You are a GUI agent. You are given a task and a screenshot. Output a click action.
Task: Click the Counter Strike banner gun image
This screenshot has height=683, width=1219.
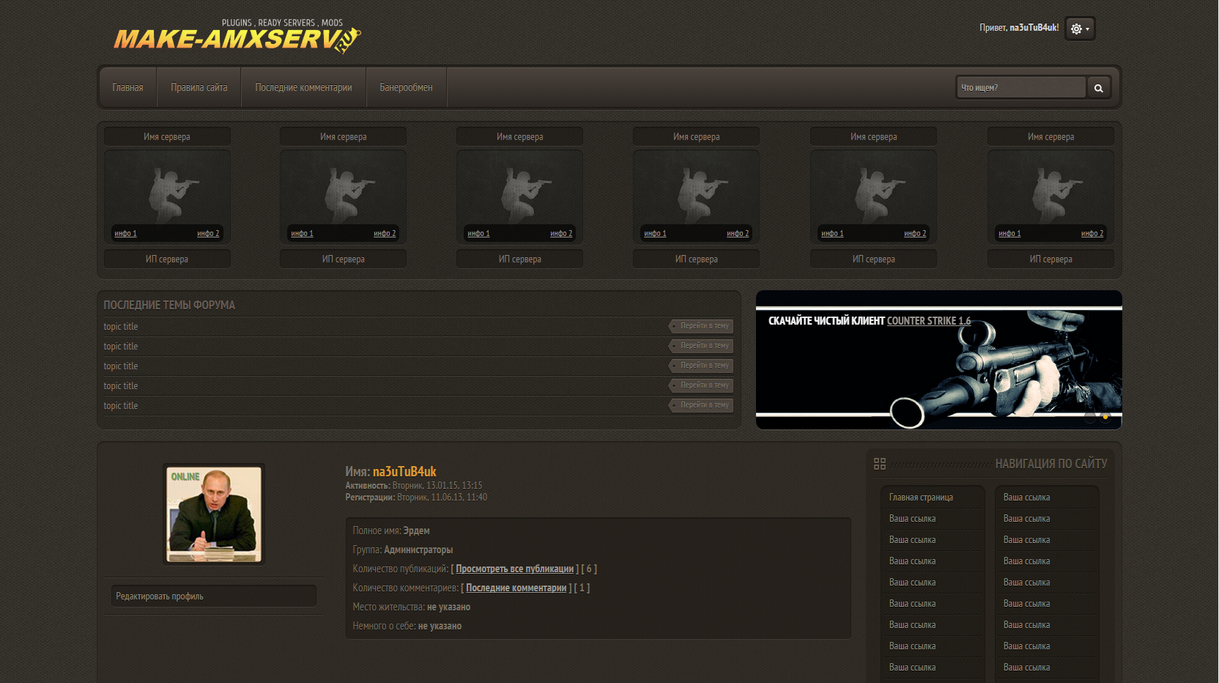pyautogui.click(x=939, y=360)
